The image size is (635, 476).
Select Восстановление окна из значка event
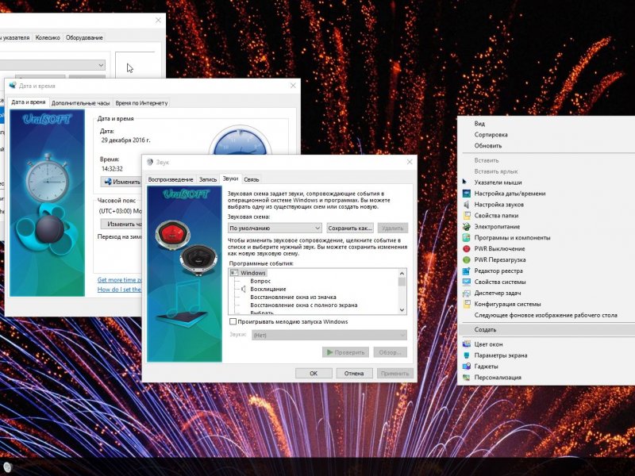pos(293,297)
